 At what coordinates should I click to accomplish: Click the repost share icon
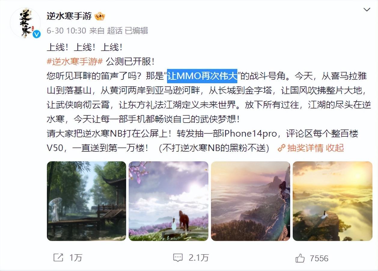click(x=58, y=258)
